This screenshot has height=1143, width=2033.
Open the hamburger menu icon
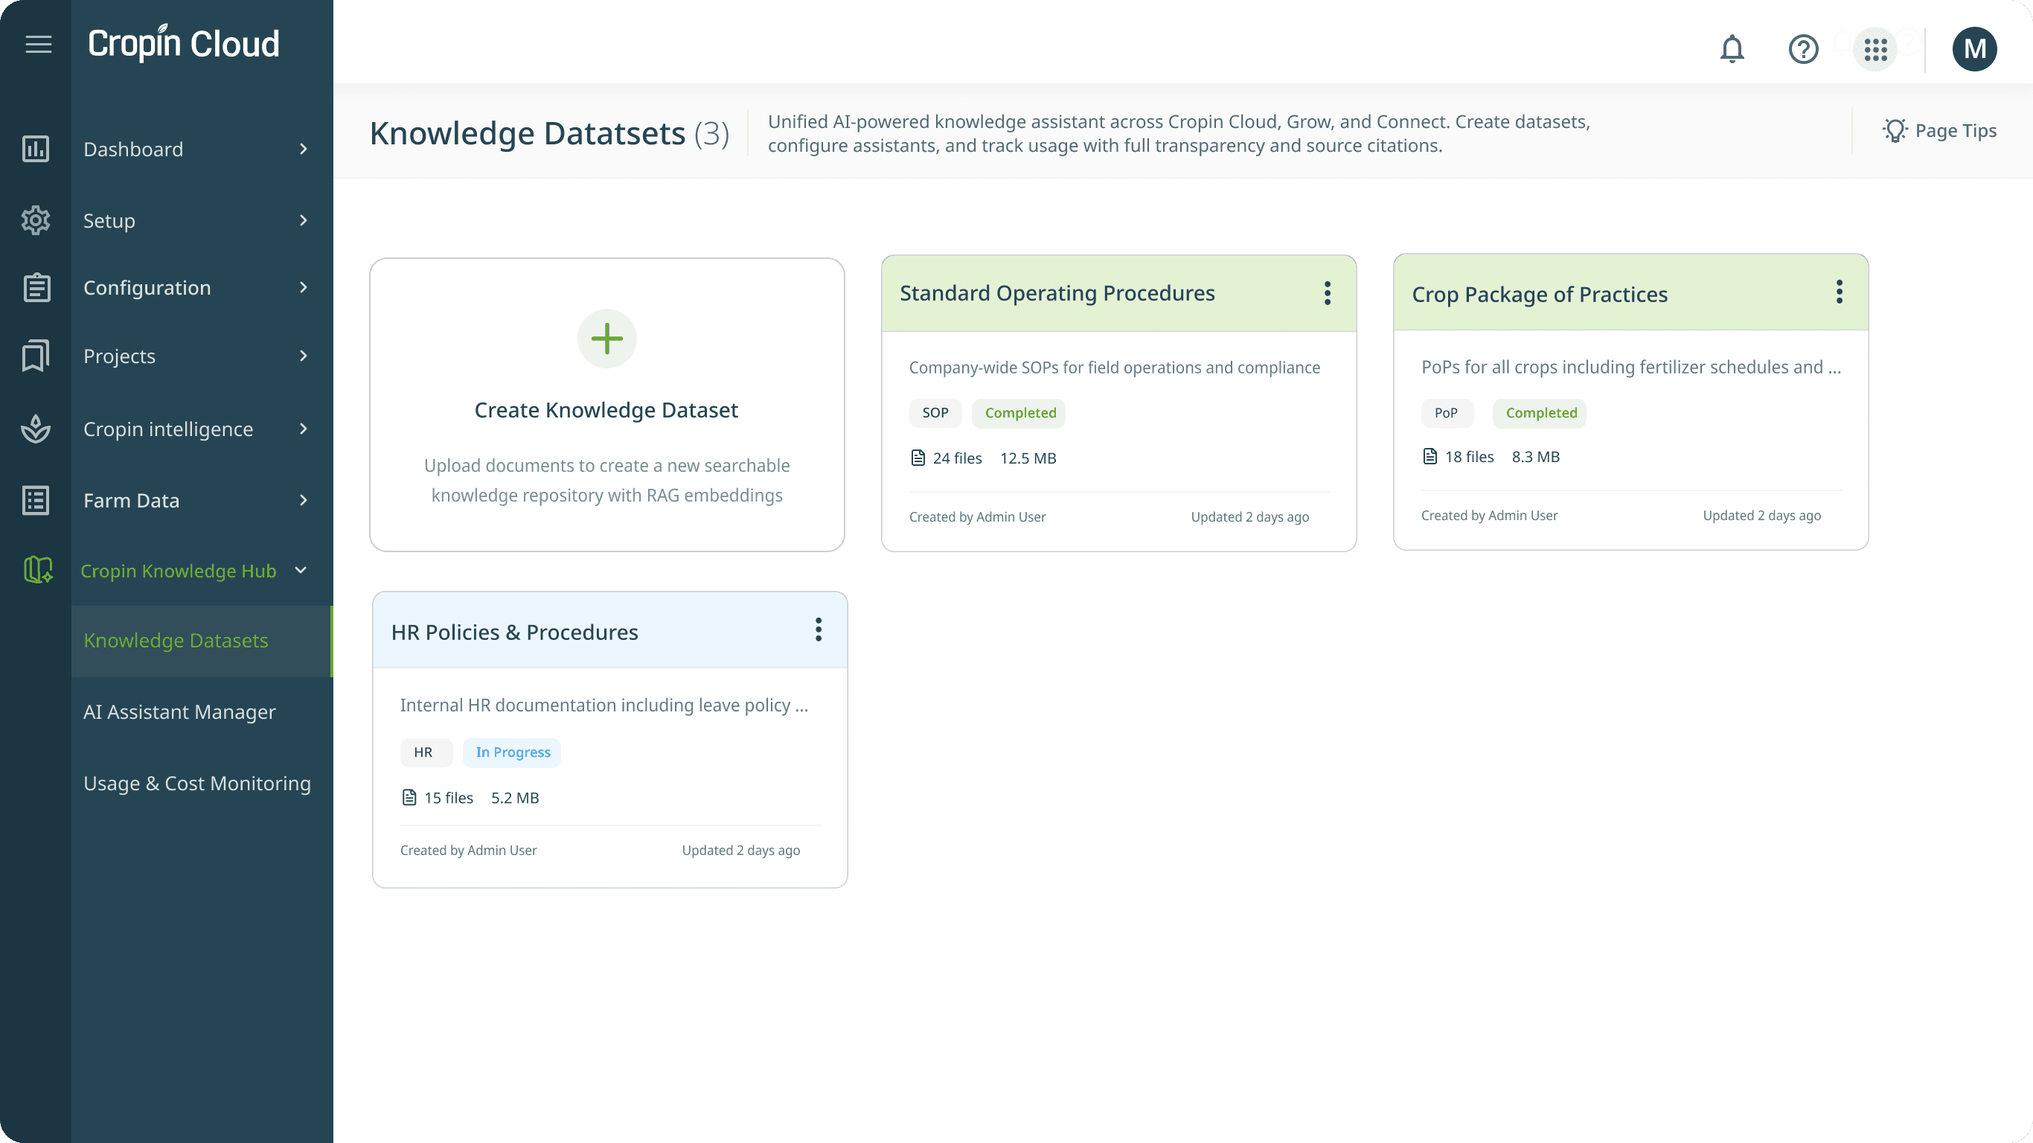38,44
